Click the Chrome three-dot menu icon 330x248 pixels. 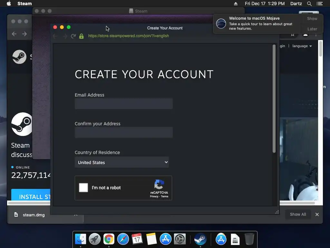click(316, 35)
